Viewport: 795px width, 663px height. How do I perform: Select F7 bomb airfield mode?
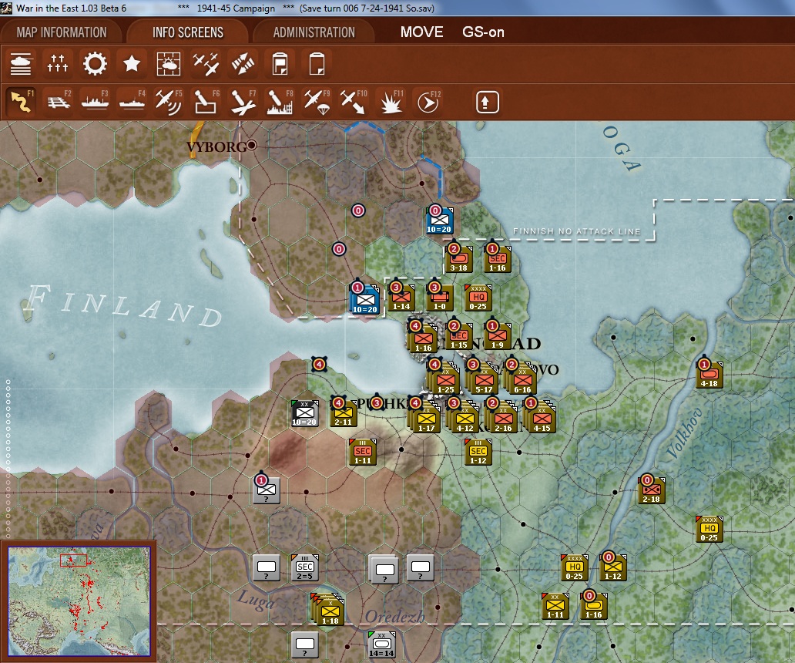[x=243, y=102]
